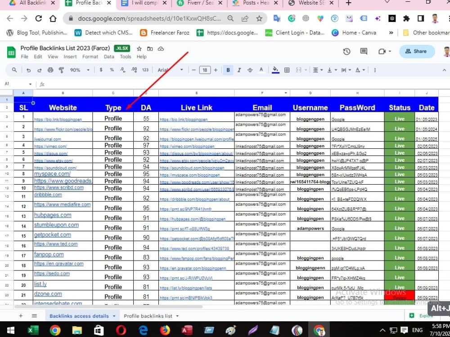The width and height of the screenshot is (450, 337).
Task: Open the Tools menu
Action: 126,57
